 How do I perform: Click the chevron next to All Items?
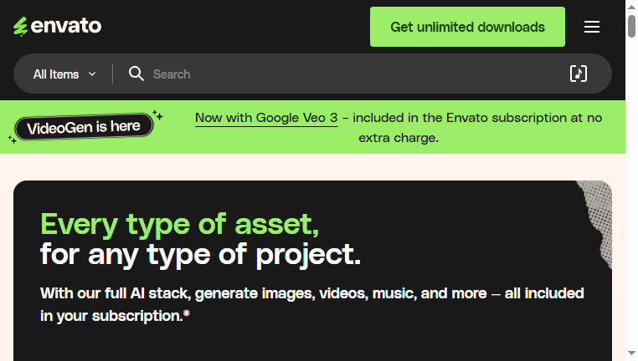click(x=92, y=74)
